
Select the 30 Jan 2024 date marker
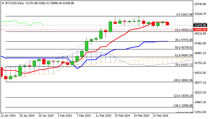46,115
